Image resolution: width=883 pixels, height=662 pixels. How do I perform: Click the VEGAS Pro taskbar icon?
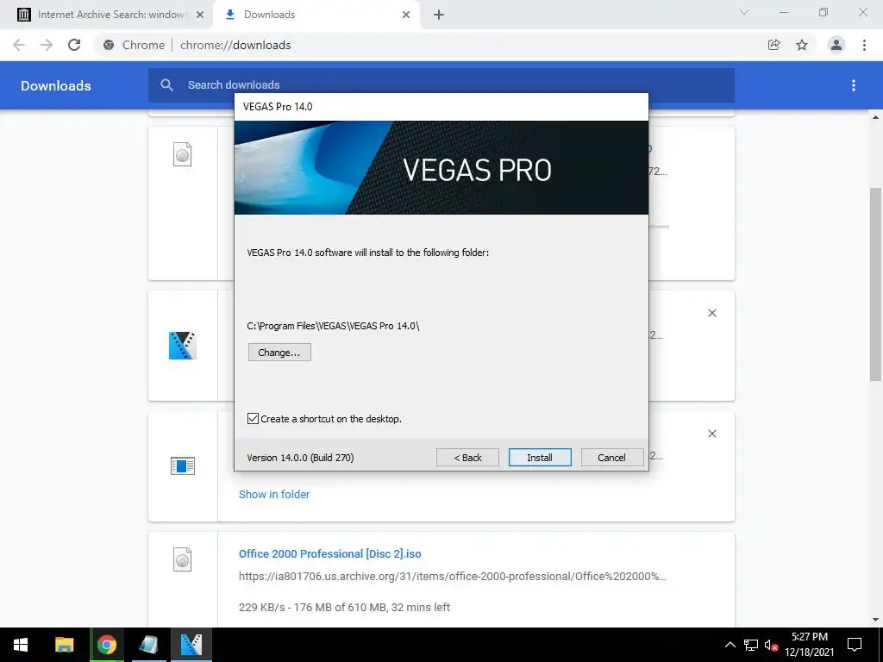point(191,645)
